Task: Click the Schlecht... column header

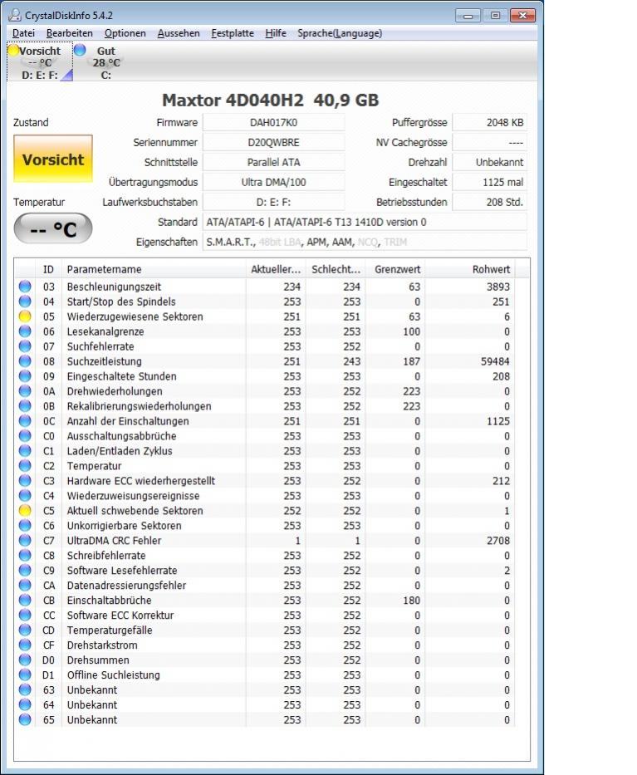Action: coord(336,269)
